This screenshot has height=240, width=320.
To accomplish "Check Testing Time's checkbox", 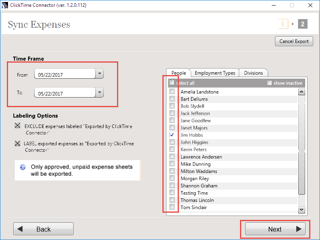I will (x=172, y=193).
